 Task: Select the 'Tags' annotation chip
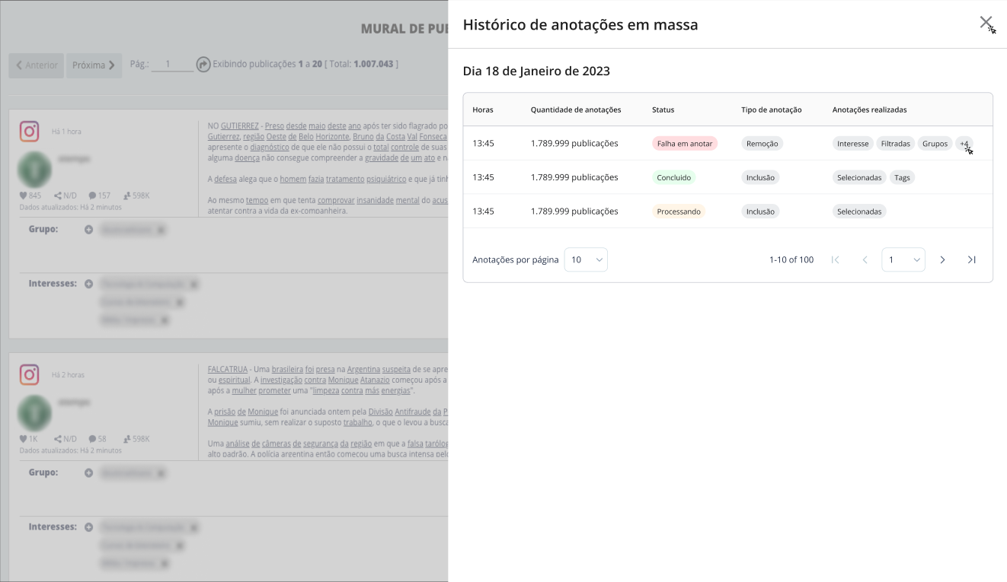coord(902,177)
